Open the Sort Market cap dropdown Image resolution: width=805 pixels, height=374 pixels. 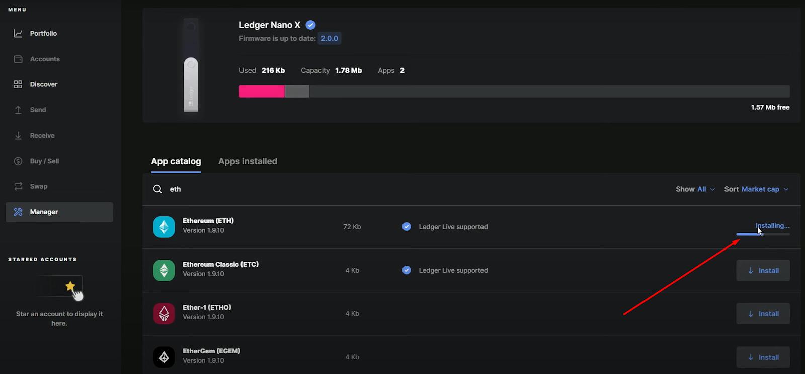[756, 189]
